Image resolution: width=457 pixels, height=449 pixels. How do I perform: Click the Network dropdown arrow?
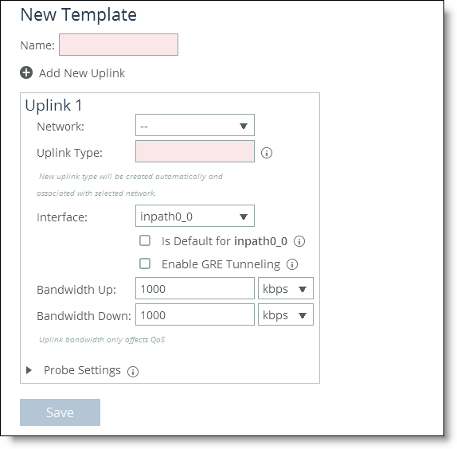pos(244,126)
